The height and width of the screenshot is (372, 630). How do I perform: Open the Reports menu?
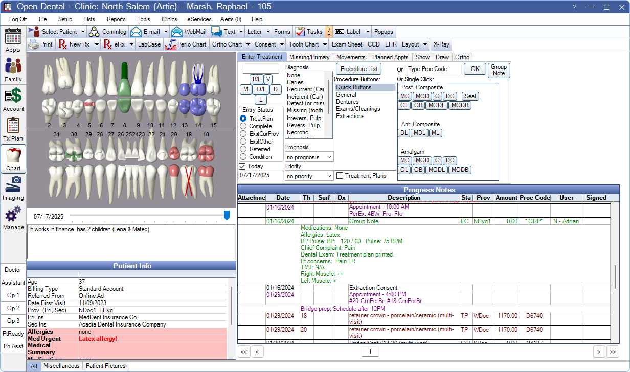116,19
